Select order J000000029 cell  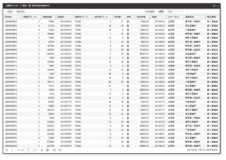point(11,134)
